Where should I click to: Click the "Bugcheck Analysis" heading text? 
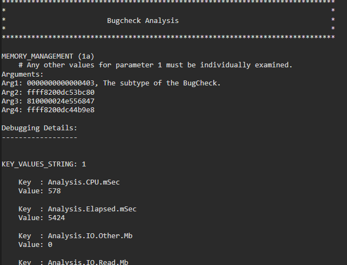point(143,21)
